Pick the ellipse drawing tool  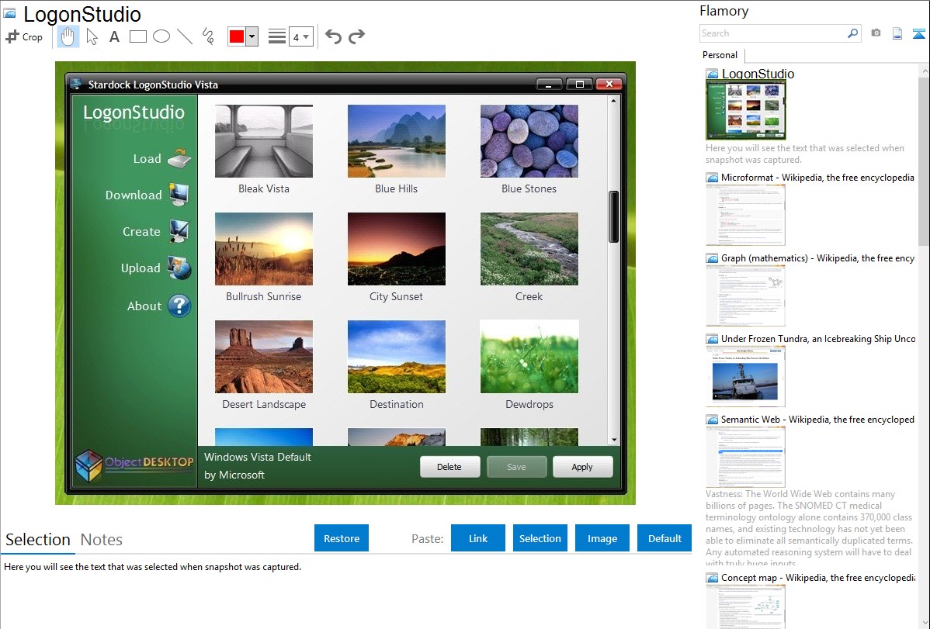pyautogui.click(x=161, y=36)
